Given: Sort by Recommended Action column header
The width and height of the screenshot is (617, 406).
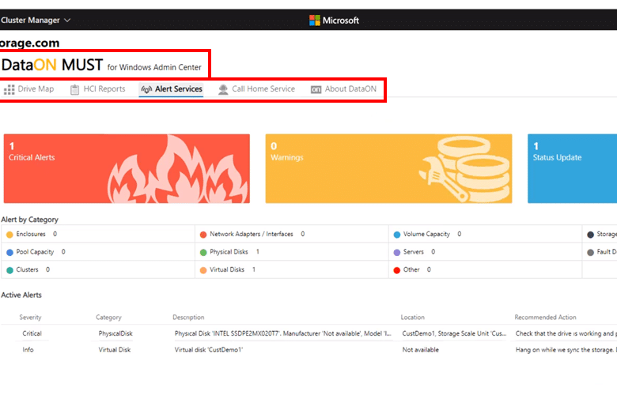Looking at the screenshot, I should (x=545, y=318).
